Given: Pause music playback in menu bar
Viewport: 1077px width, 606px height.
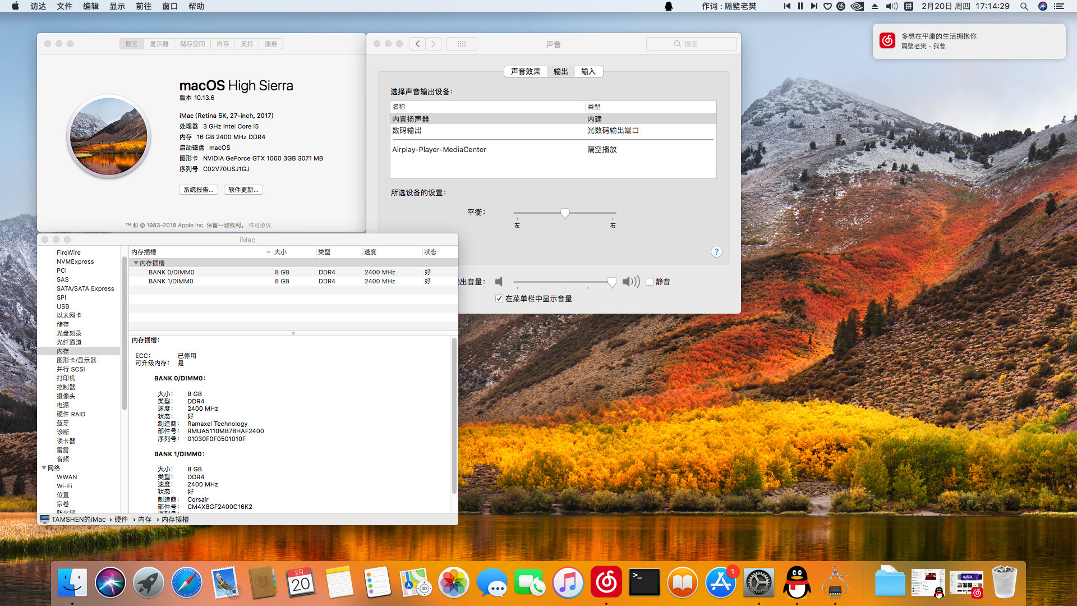Looking at the screenshot, I should 800,6.
